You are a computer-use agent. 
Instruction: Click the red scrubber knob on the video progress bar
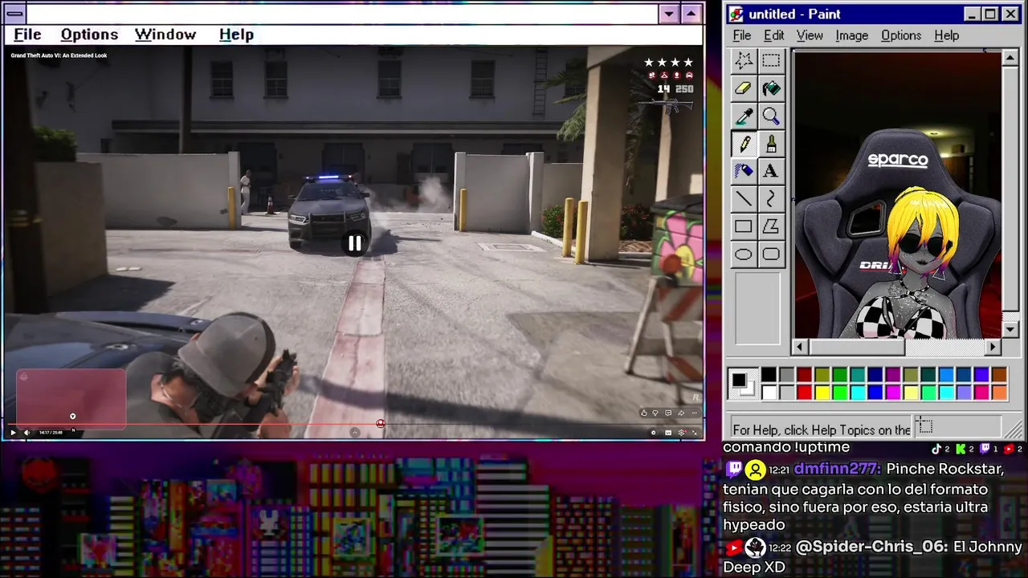(381, 424)
